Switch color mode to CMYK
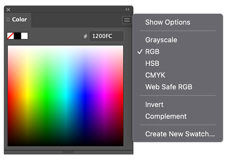 click(155, 75)
